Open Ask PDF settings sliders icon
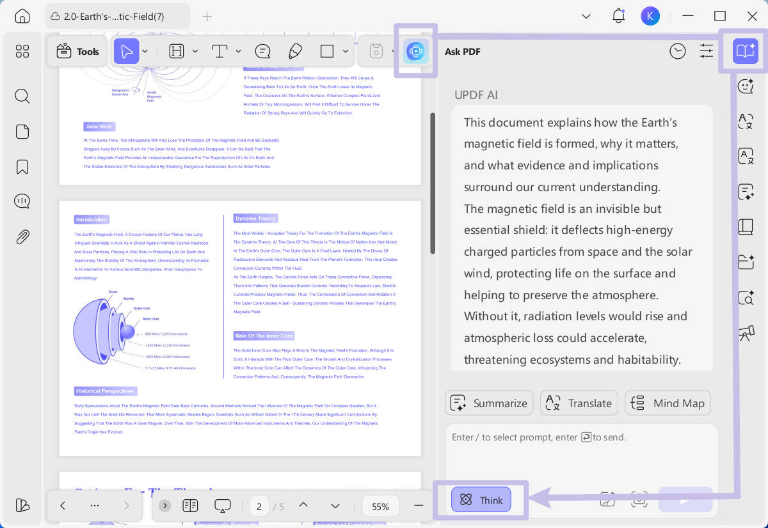This screenshot has height=528, width=768. 707,51
